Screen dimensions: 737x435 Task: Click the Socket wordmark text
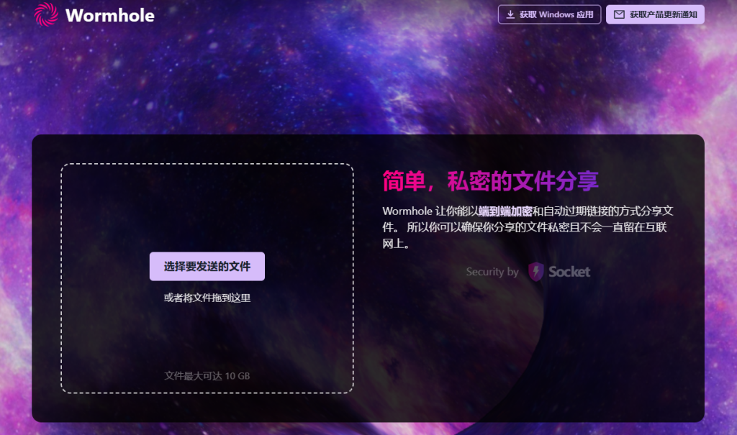click(x=569, y=272)
